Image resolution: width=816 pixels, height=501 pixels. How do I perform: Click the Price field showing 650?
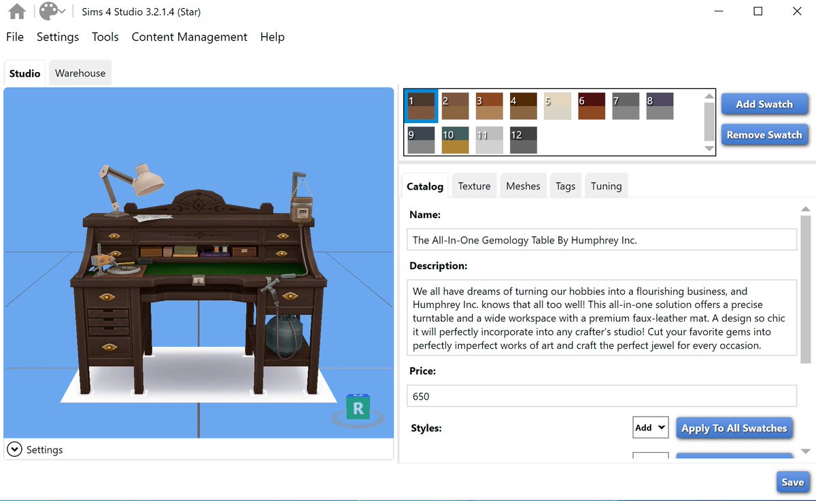602,396
